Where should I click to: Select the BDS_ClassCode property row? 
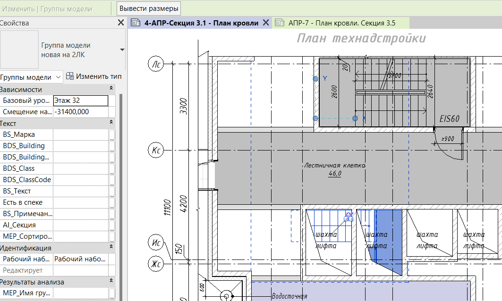pos(58,180)
